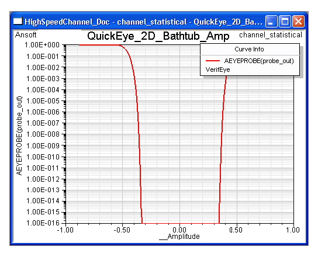Minimize the QuickEye report window
Viewport: 318px width, 257px height.
(271, 21)
